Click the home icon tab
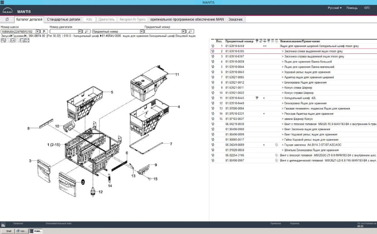The height and width of the screenshot is (234, 377). (x=7, y=19)
